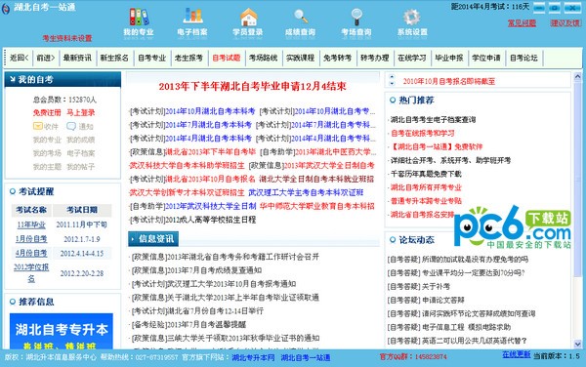
Task: Open 1月份自考 exam reminder link
Action: pyautogui.click(x=31, y=239)
